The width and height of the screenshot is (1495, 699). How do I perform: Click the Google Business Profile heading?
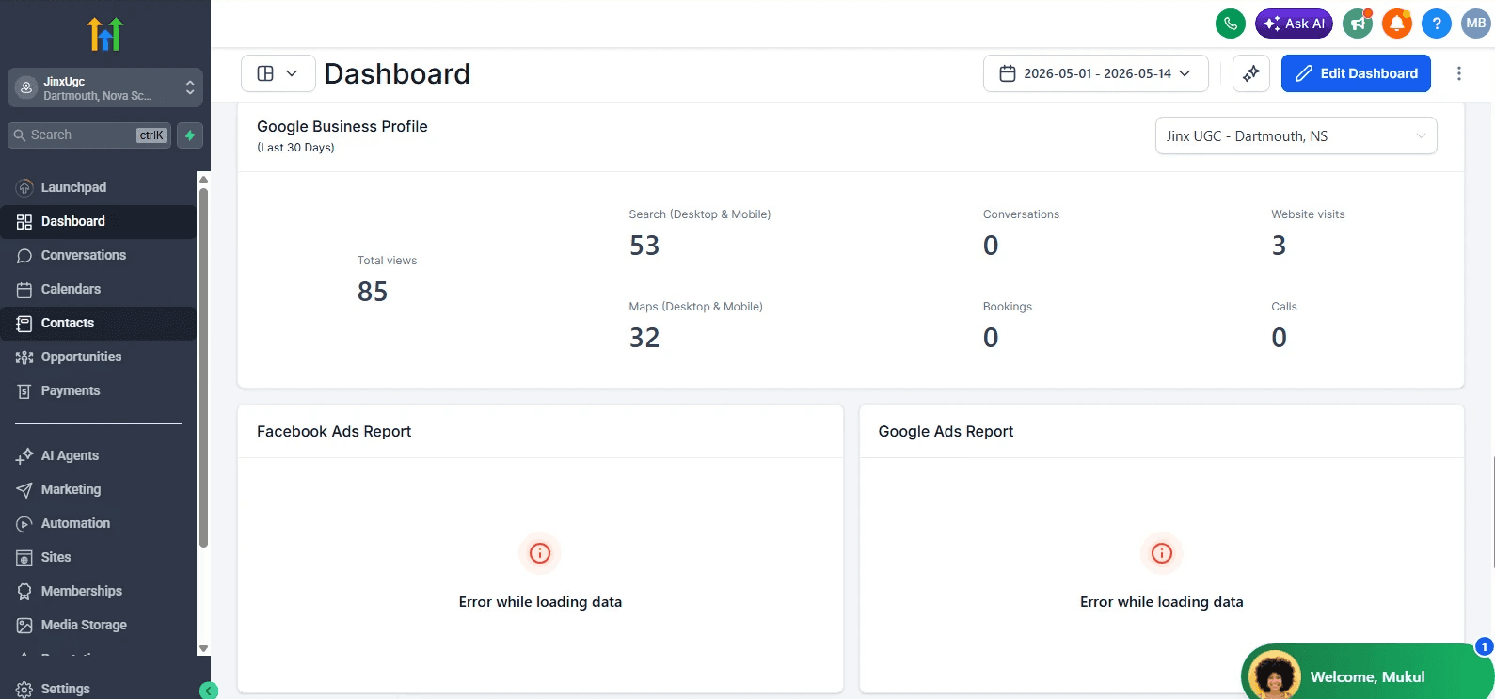[342, 126]
